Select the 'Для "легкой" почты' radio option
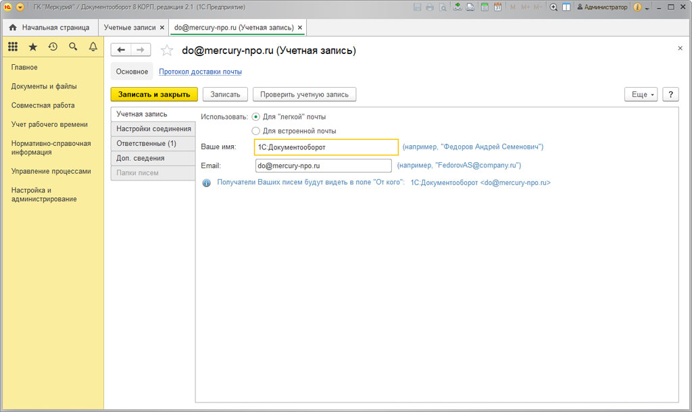This screenshot has height=412, width=692. pos(255,117)
